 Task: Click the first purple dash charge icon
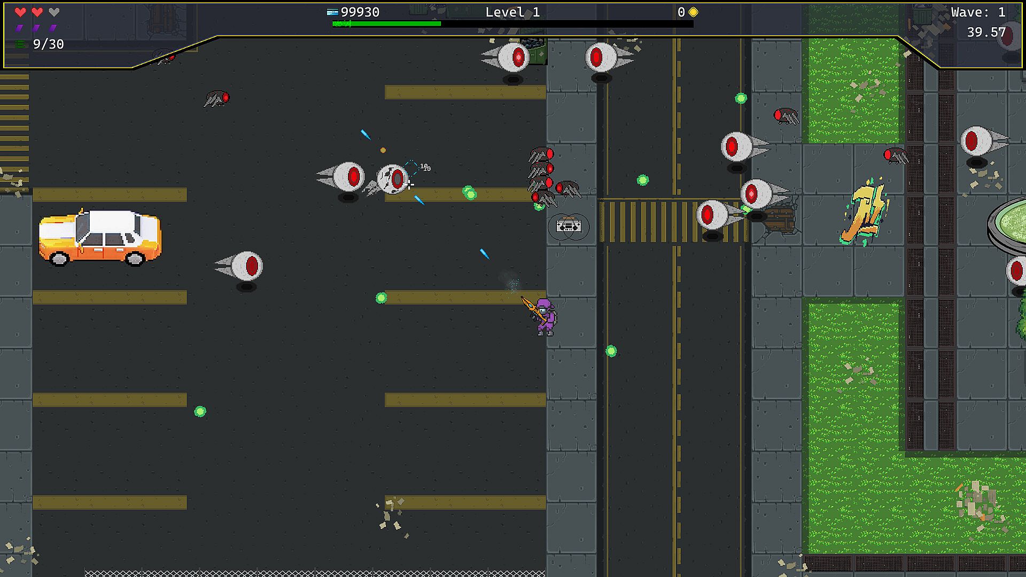point(19,28)
